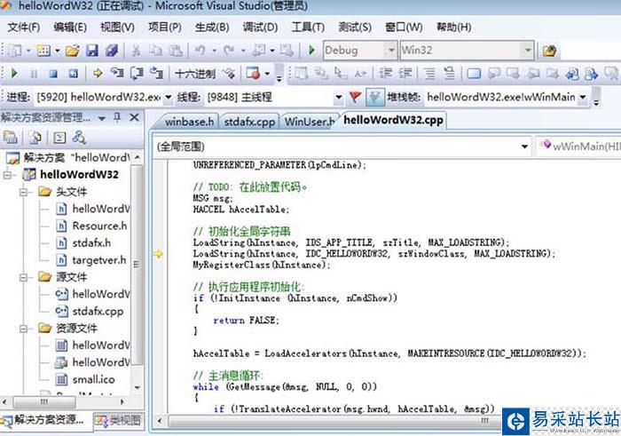This screenshot has width=621, height=436.
Task: Click the Continue green play icon in debug toolbar
Action: tap(15, 74)
